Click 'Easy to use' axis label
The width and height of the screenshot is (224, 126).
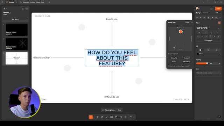(112, 19)
